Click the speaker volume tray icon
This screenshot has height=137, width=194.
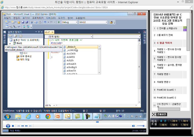[x=141, y=116]
